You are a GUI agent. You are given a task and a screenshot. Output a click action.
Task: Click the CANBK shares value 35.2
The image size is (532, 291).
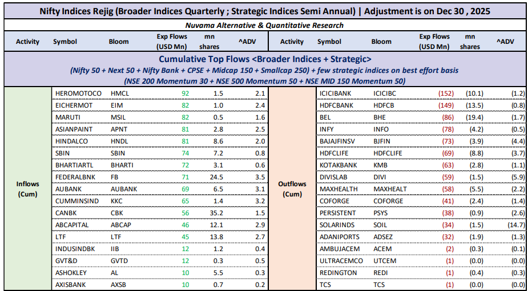(217, 212)
